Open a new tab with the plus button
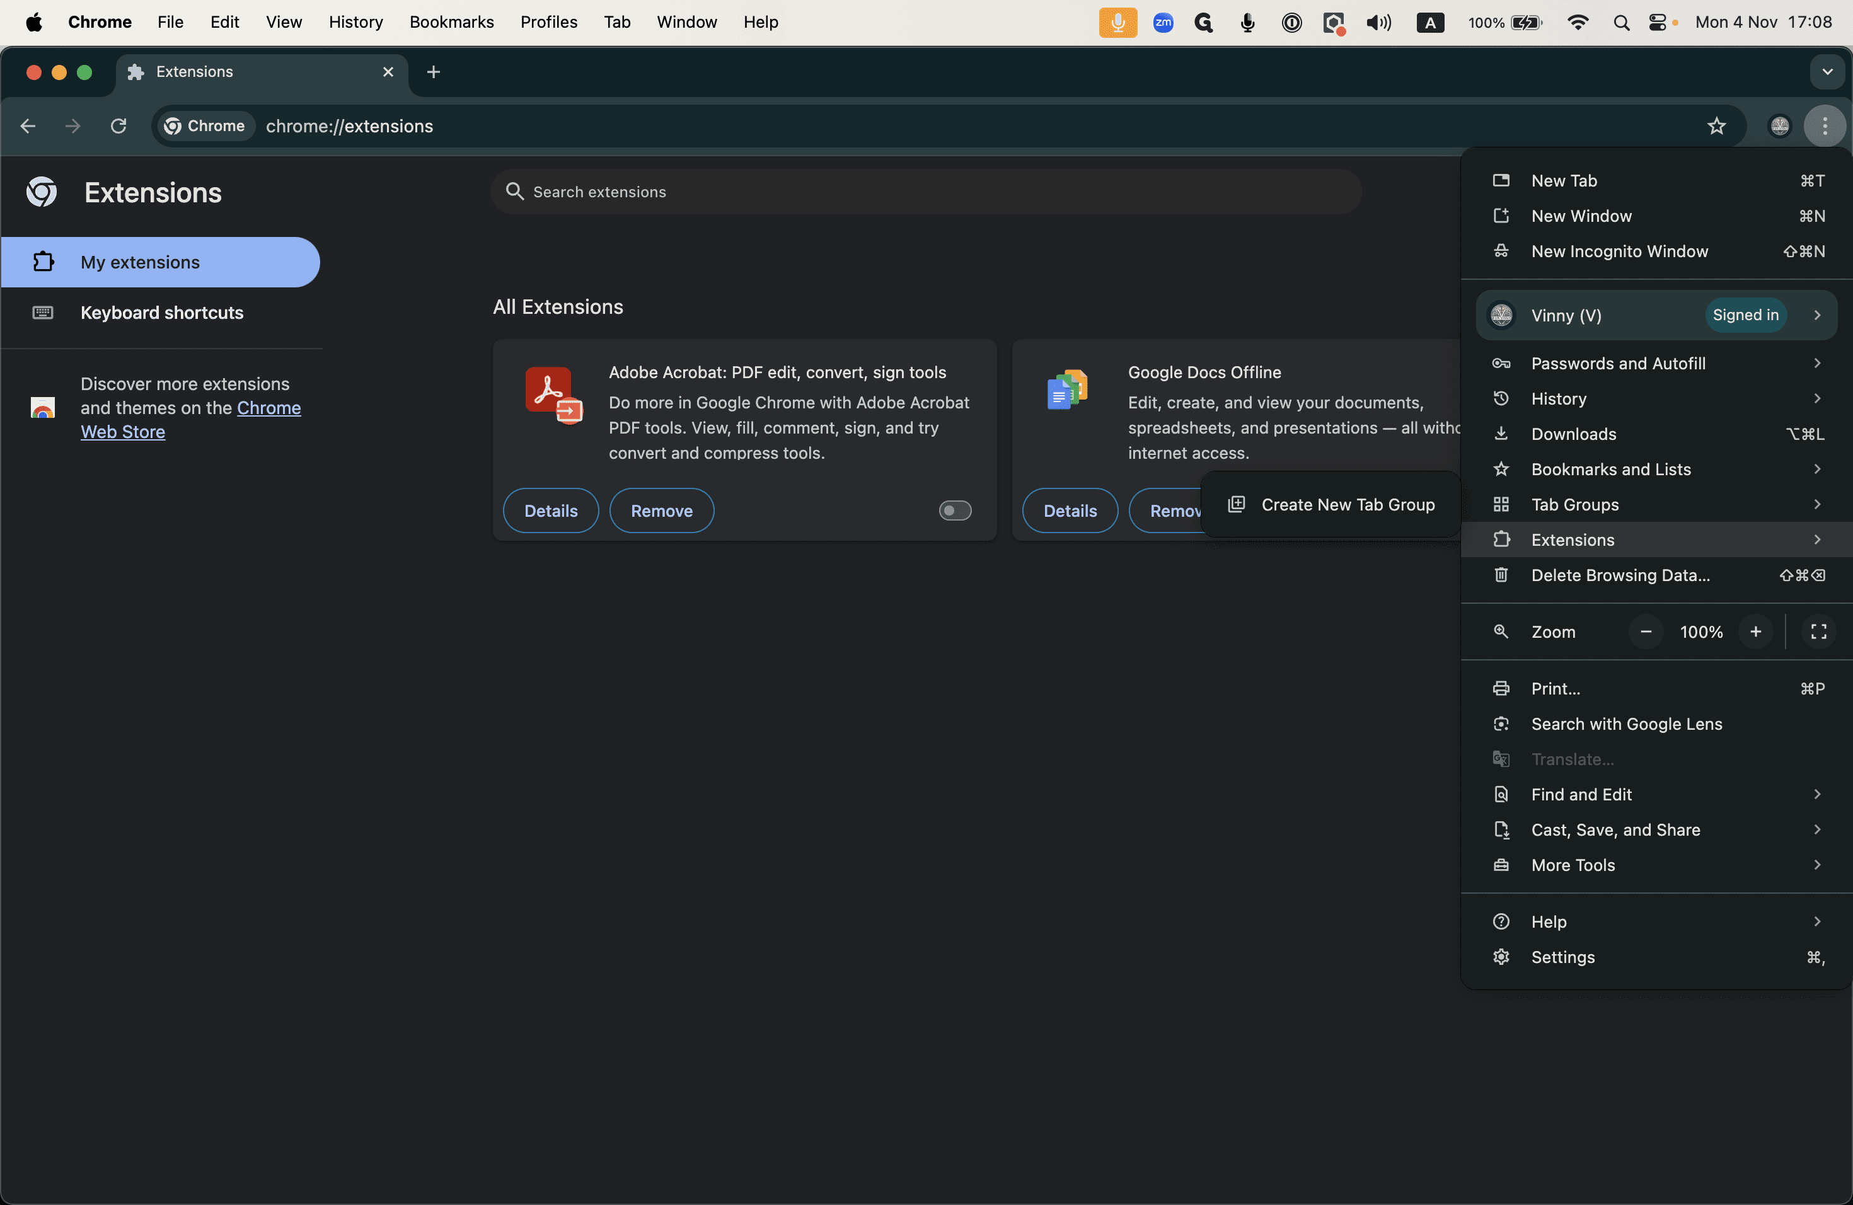The image size is (1853, 1205). click(x=434, y=72)
